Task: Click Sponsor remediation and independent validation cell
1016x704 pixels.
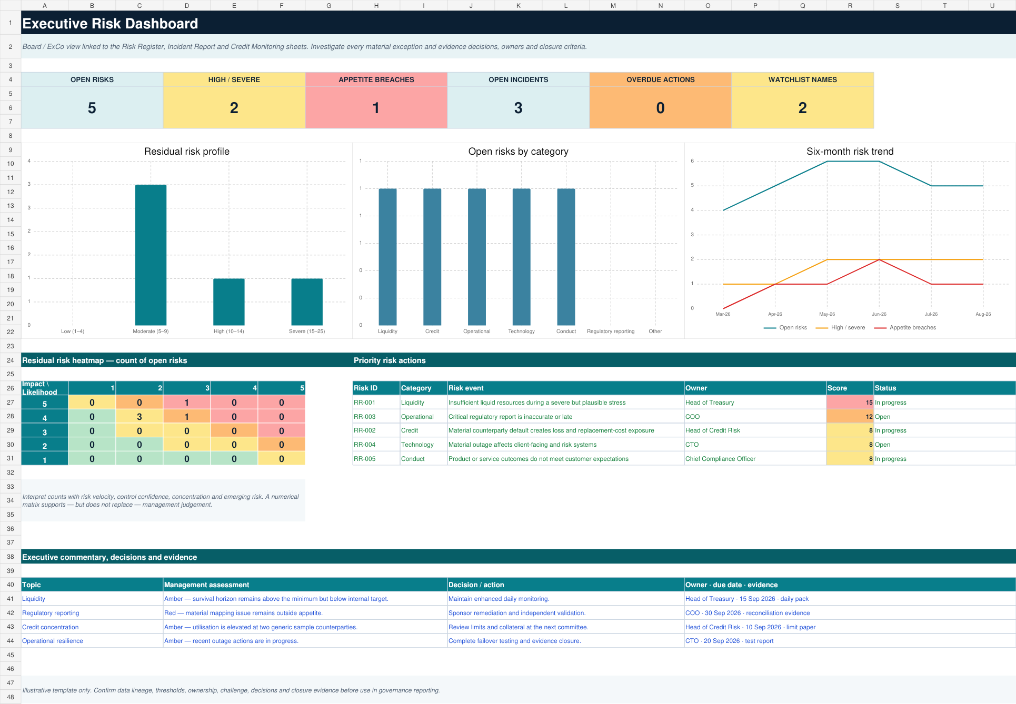Action: [x=566, y=613]
